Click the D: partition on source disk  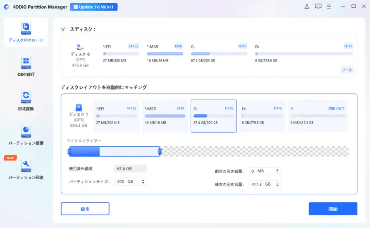304,53
